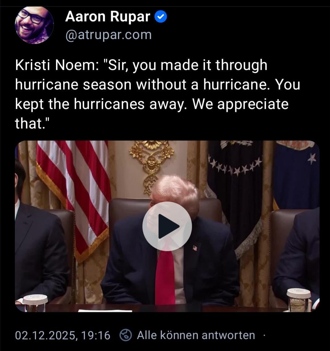Click the 19:16 time in timestamp
330x351 pixels.
pos(96,335)
